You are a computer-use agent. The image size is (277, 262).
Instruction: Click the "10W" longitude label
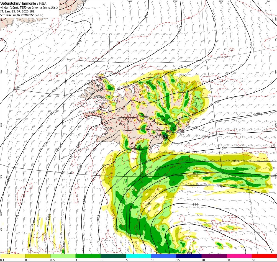(x=221, y=1)
